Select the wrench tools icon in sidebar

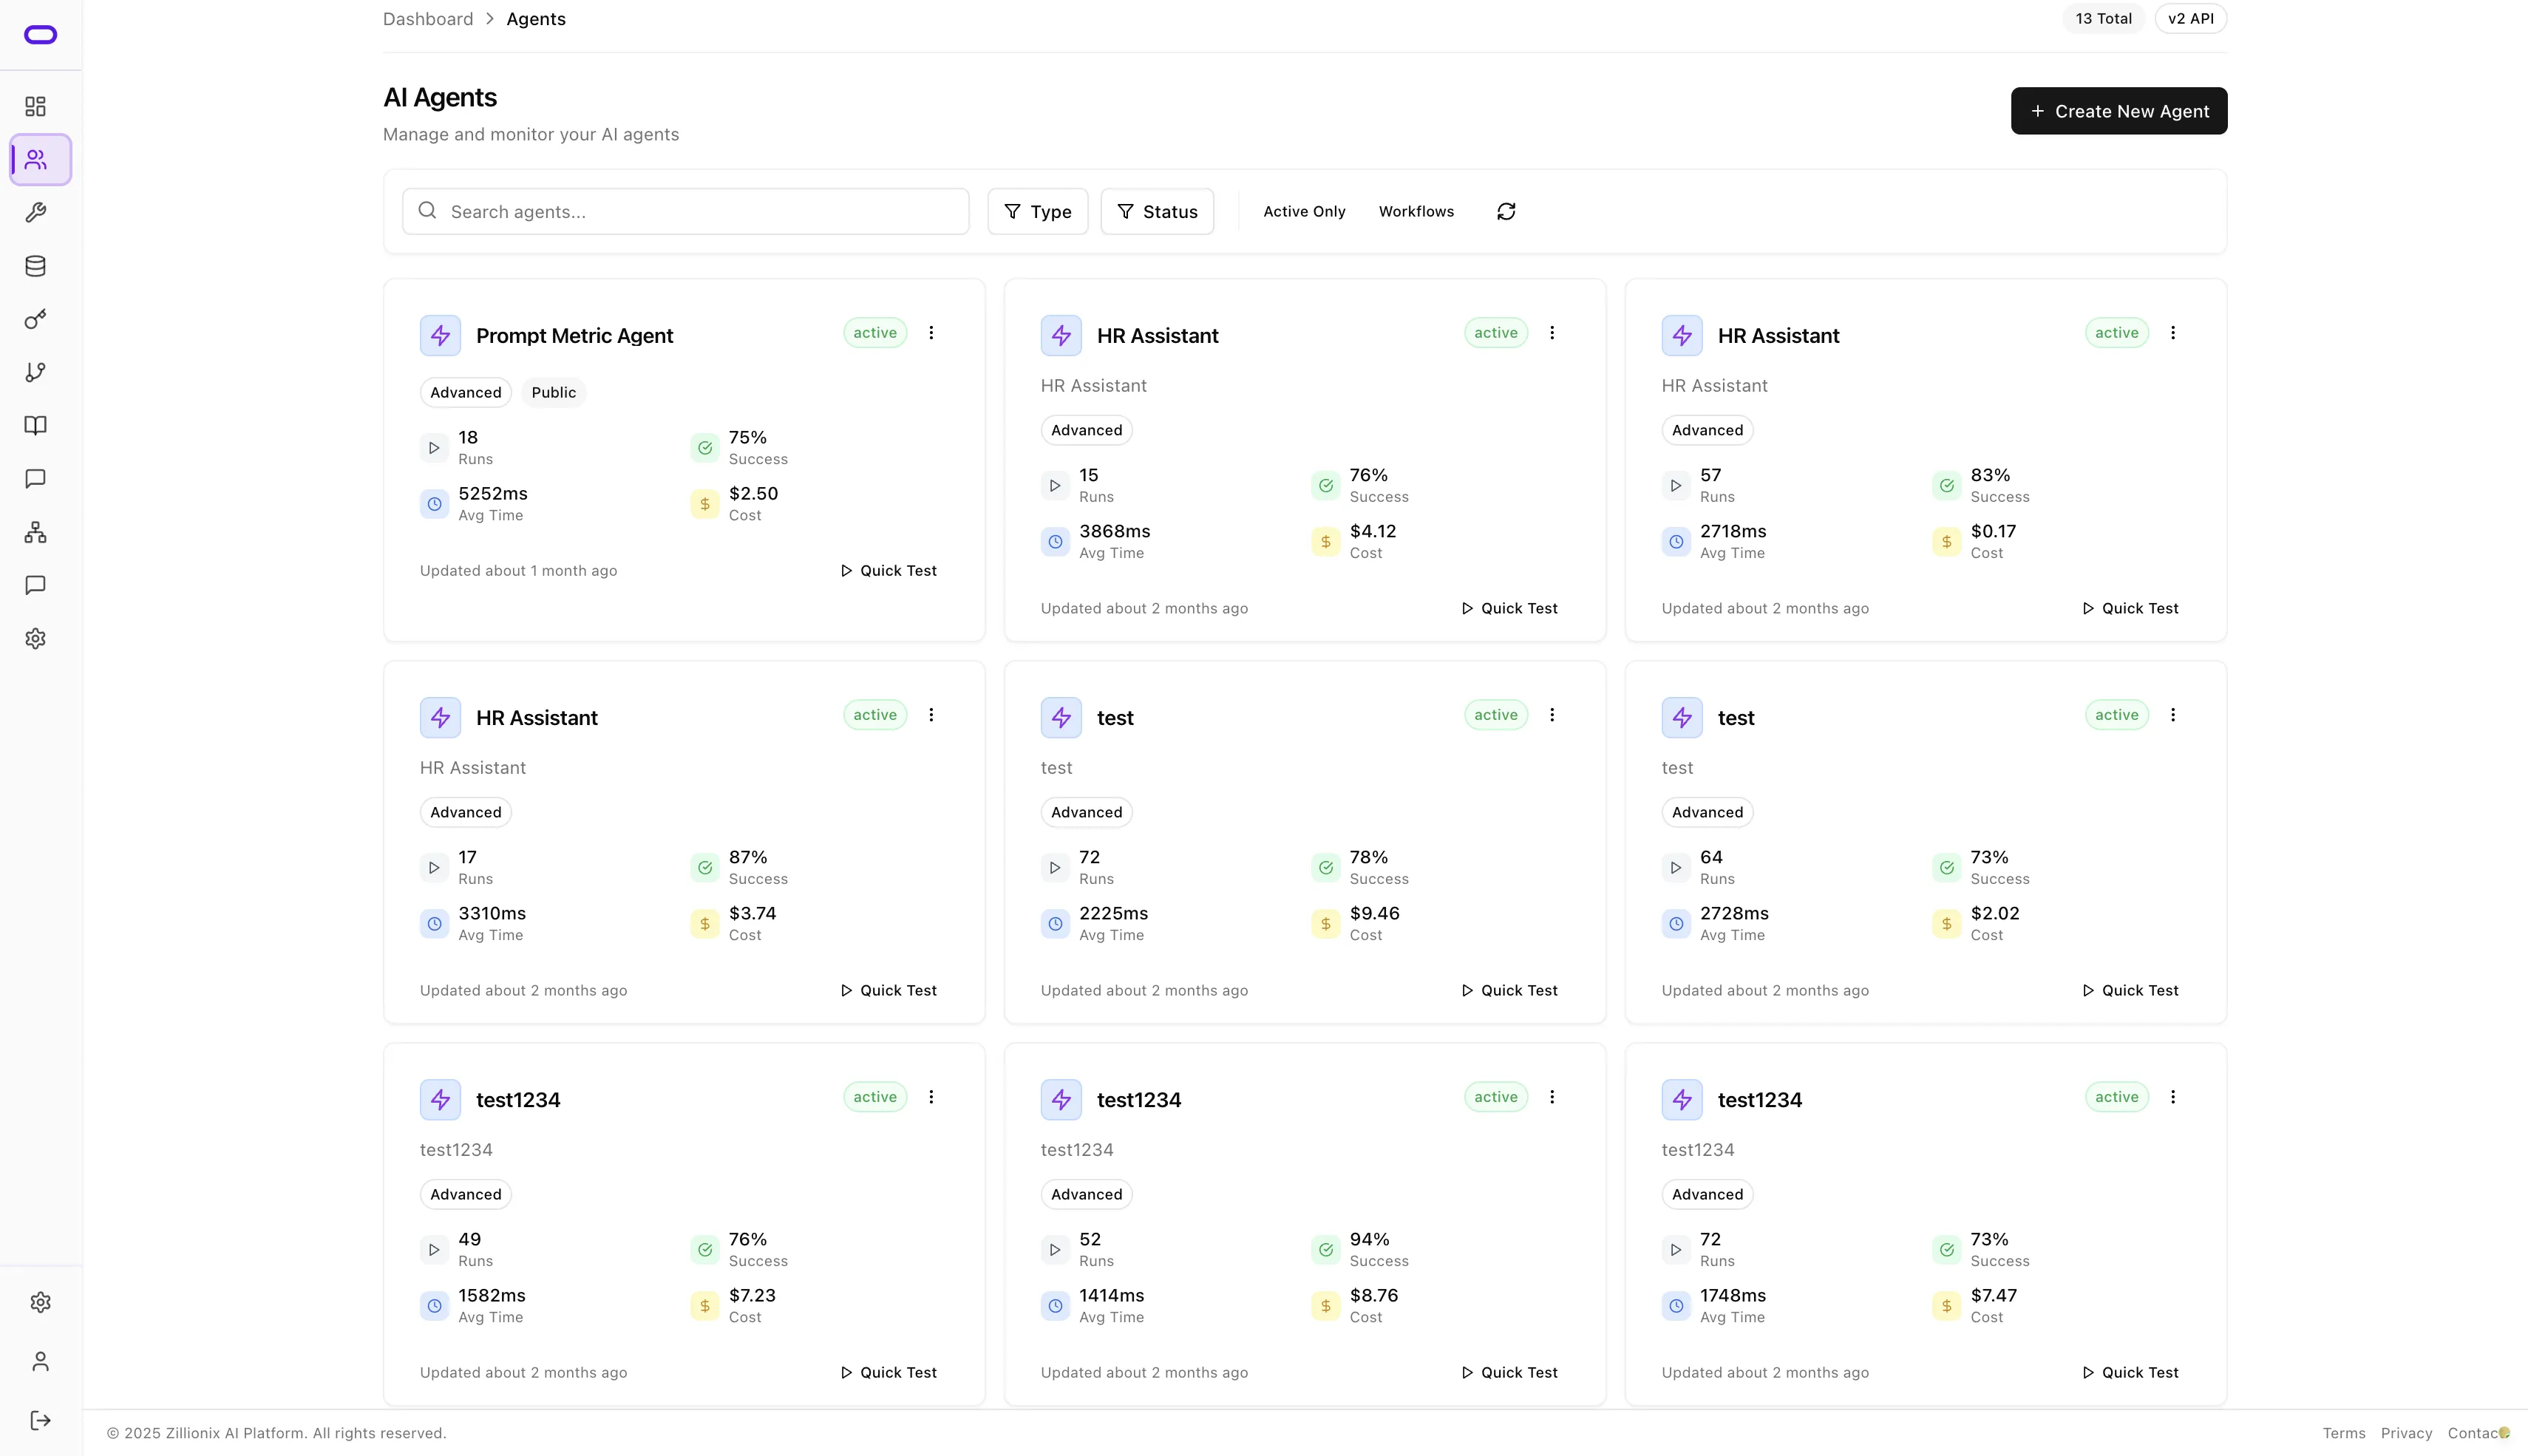coord(36,212)
